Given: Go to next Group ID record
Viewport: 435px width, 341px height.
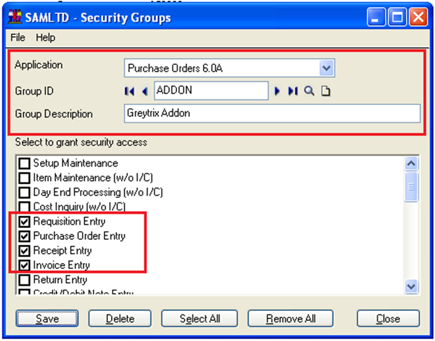Looking at the screenshot, I should pyautogui.click(x=277, y=91).
